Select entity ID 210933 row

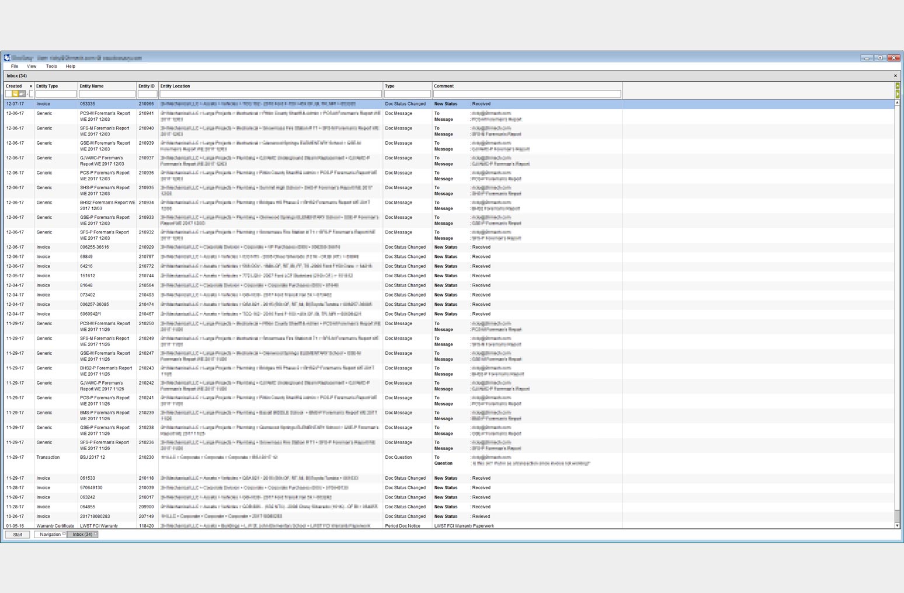tap(449, 221)
